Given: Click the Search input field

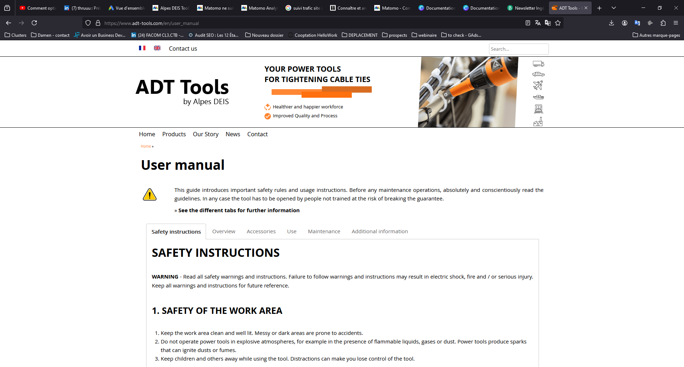Looking at the screenshot, I should (x=519, y=49).
